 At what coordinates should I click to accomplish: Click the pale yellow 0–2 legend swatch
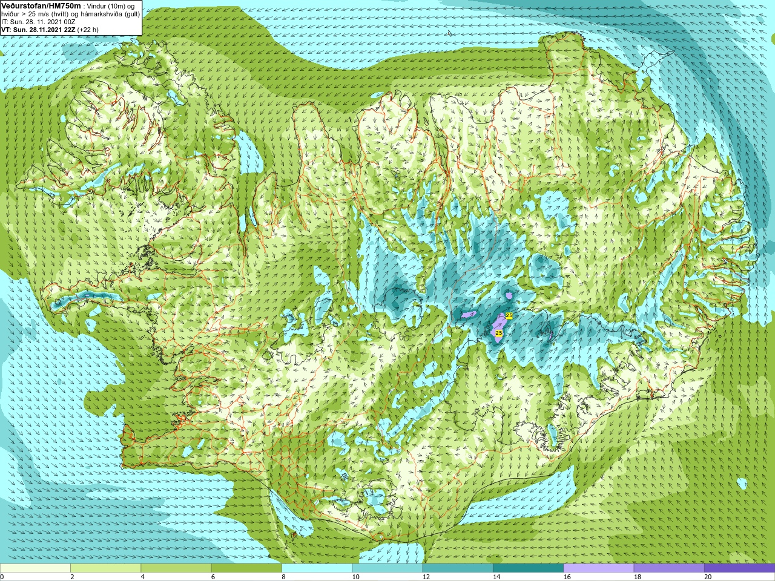(x=35, y=568)
